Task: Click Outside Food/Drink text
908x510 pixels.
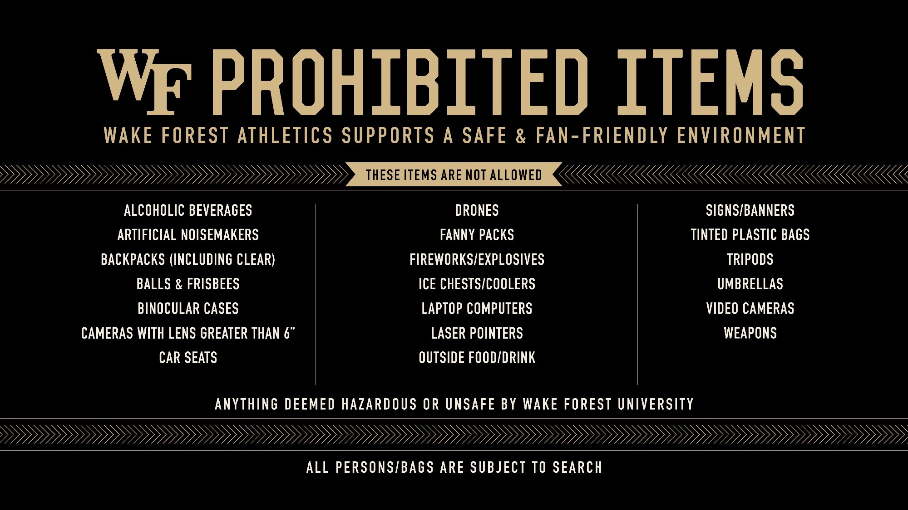Action: tap(477, 358)
